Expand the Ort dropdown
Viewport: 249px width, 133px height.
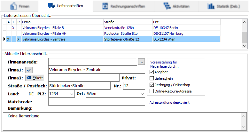coord(142,94)
